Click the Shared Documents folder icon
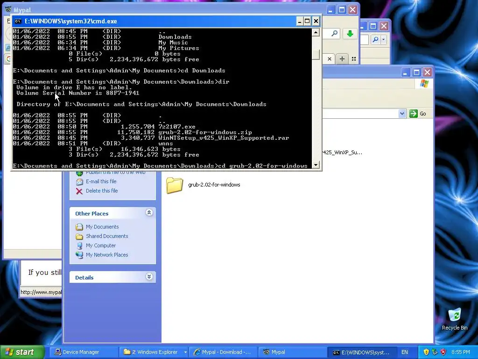This screenshot has width=478, height=359. (x=79, y=236)
